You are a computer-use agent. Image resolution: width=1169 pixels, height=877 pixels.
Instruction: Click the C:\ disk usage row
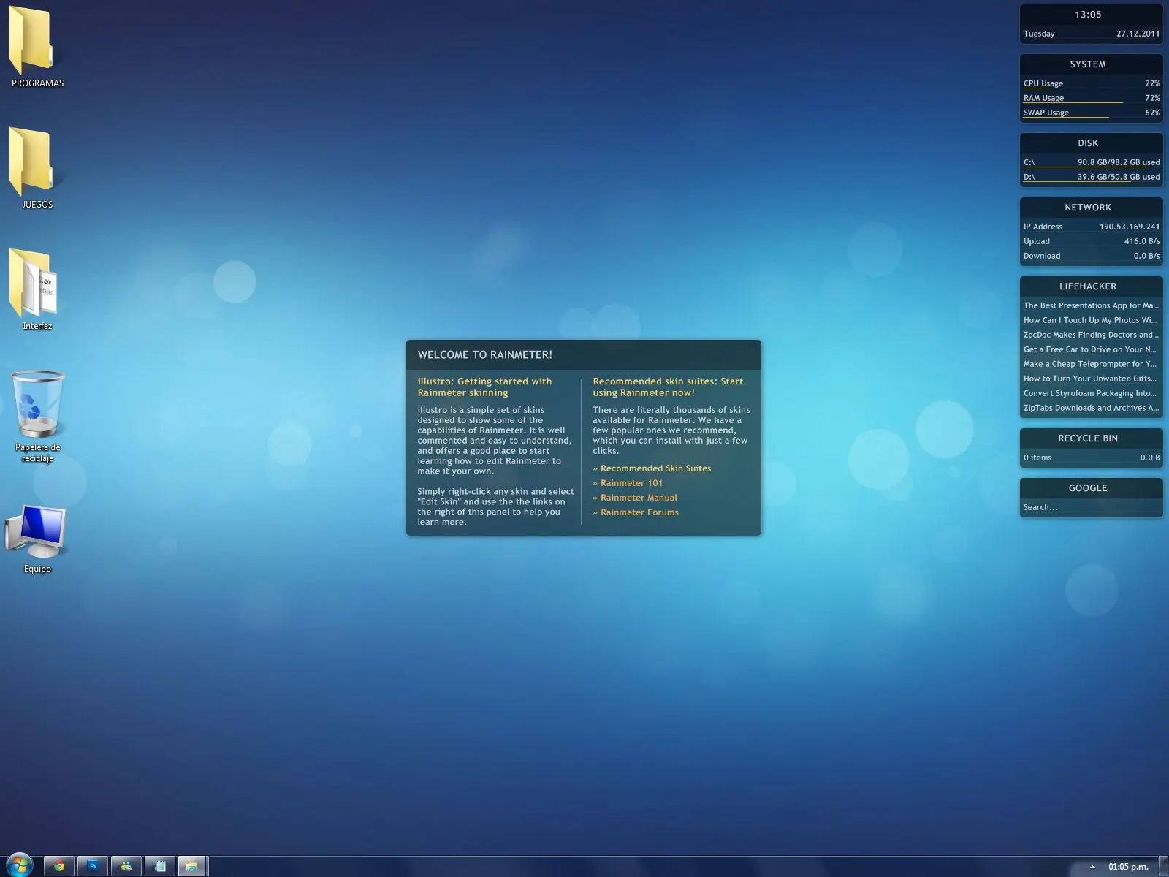click(x=1091, y=162)
